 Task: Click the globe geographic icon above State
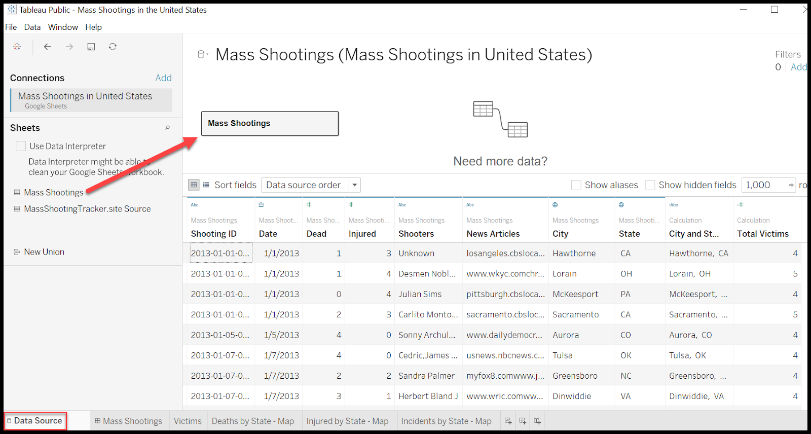click(621, 205)
